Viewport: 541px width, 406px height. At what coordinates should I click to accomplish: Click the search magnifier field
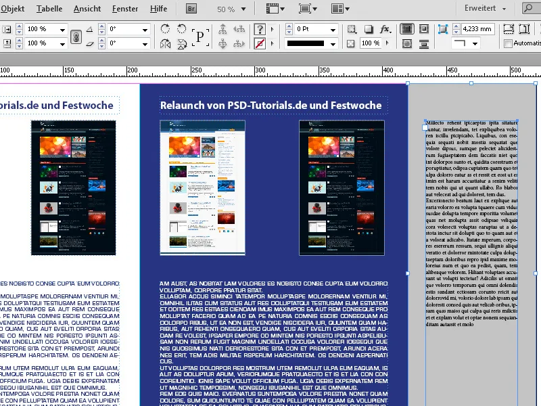pos(532,8)
